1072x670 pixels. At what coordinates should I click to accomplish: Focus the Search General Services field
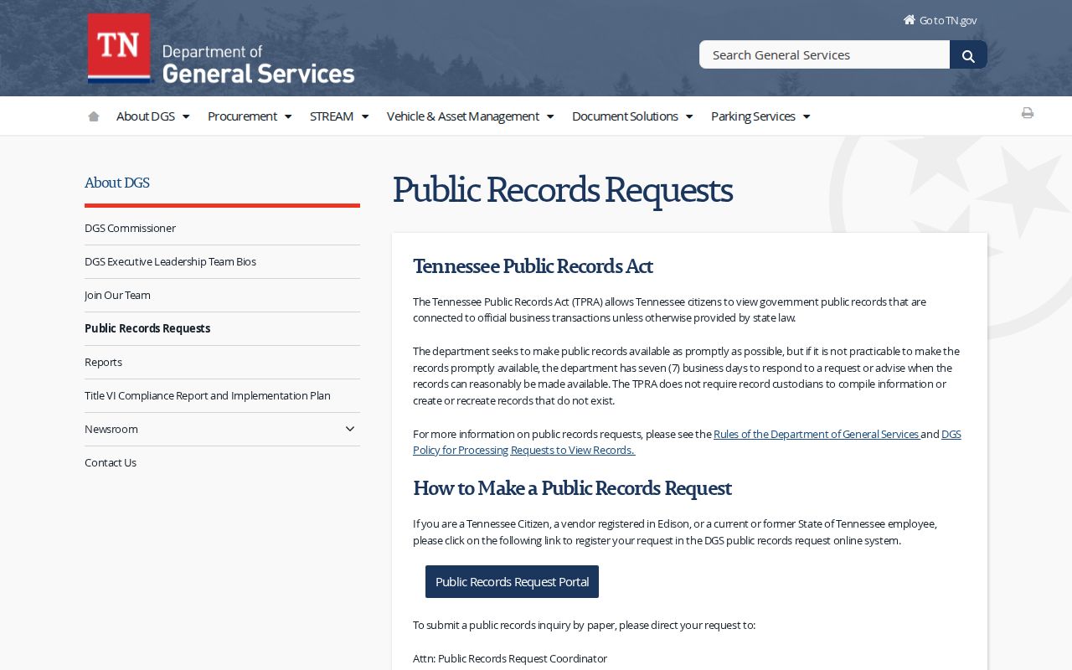point(824,55)
